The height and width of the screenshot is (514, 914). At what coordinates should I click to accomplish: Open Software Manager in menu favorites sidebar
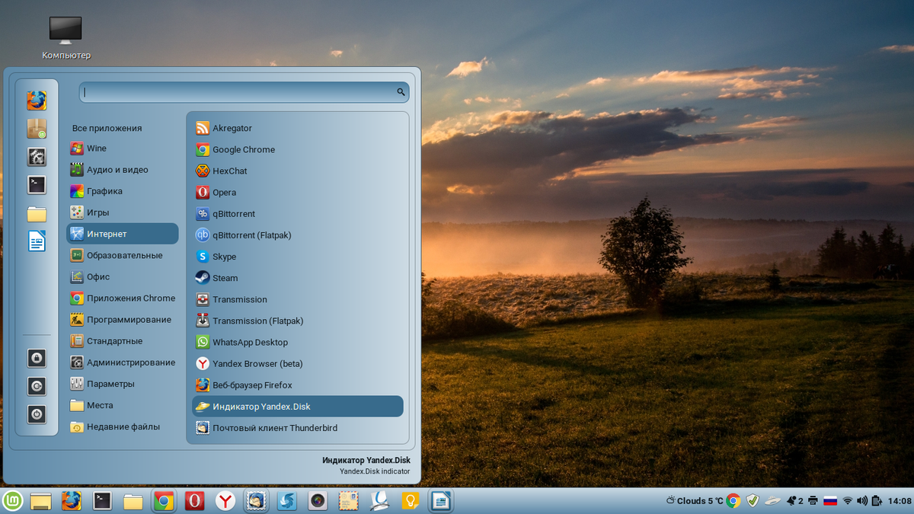coord(37,128)
